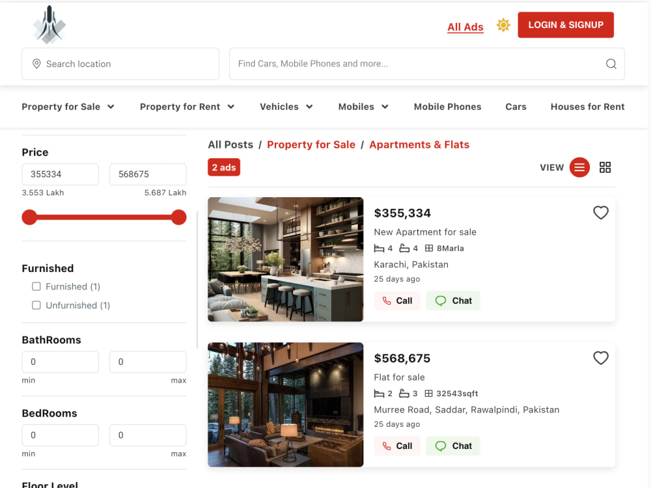
Task: Click Karachi, Pakistan location text
Action: (x=411, y=264)
